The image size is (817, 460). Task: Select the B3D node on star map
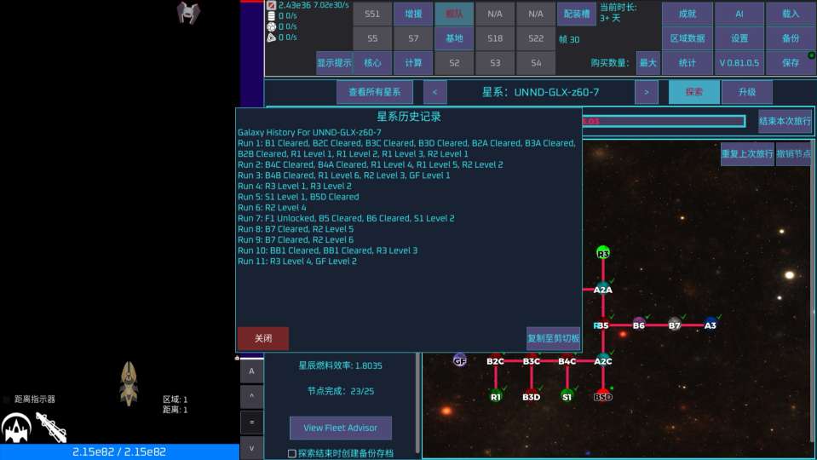[532, 396]
